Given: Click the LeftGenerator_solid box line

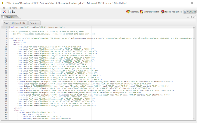Looking at the screenshot, I should pos(55,62).
